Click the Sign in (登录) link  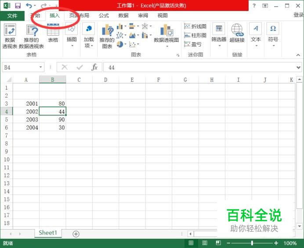coord(298,15)
